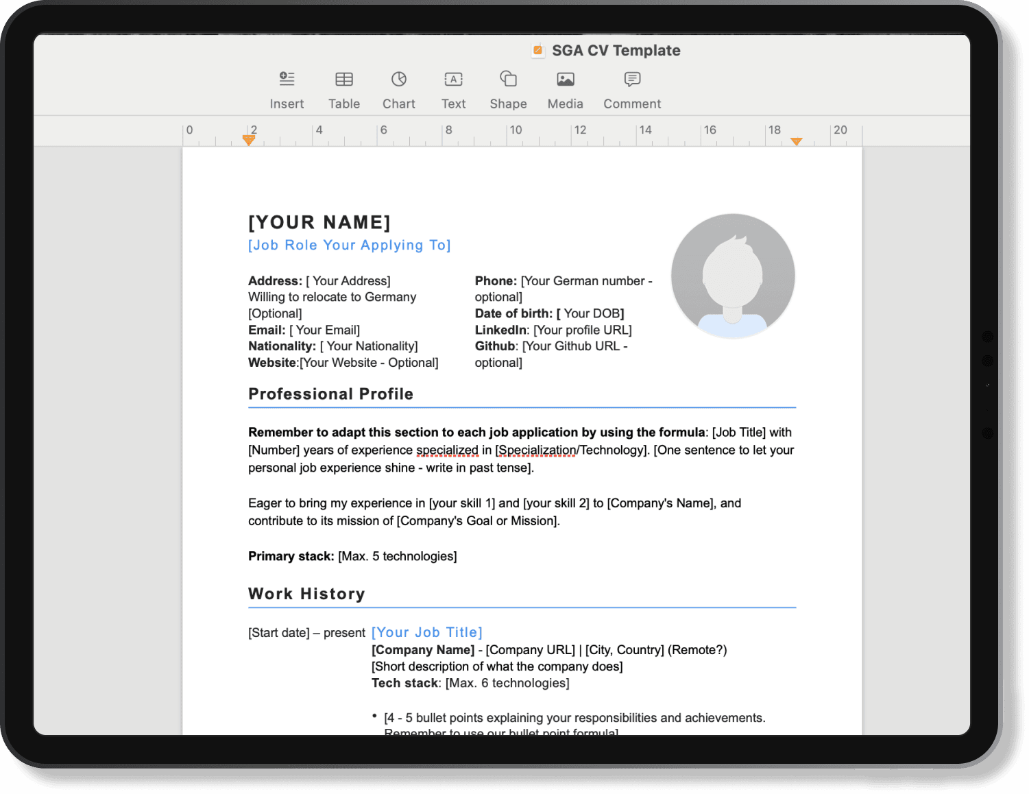Click the [Your Job Title] placeholder
The image size is (1029, 794).
[427, 632]
